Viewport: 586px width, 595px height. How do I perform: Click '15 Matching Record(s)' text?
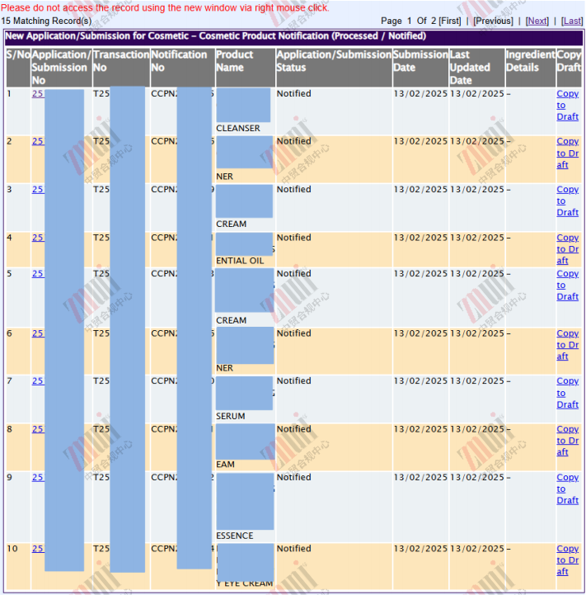click(46, 21)
